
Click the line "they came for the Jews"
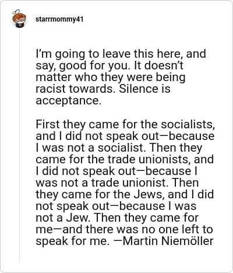pyautogui.click(x=98, y=194)
